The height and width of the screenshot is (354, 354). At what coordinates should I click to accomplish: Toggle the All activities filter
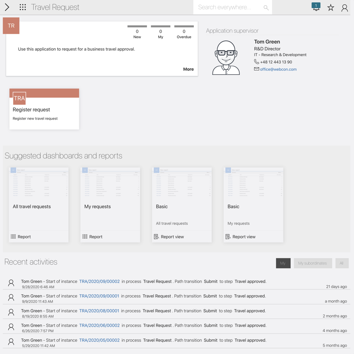pos(342,263)
